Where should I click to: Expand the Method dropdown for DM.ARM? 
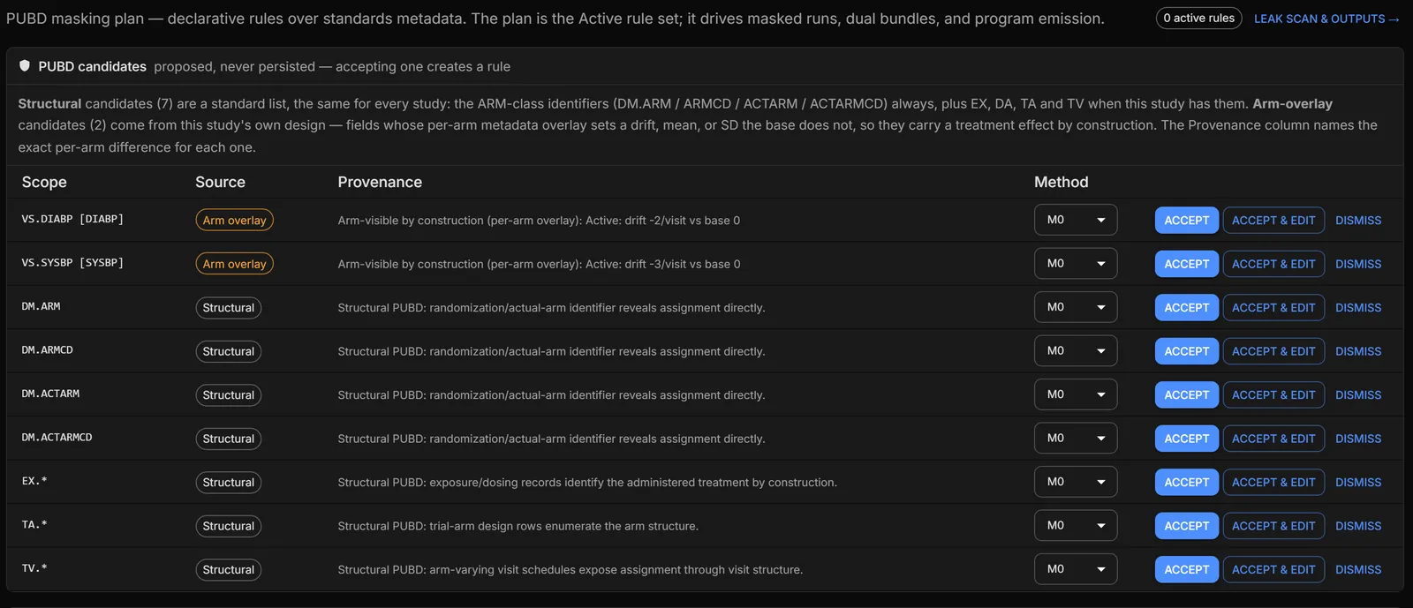click(x=1076, y=307)
